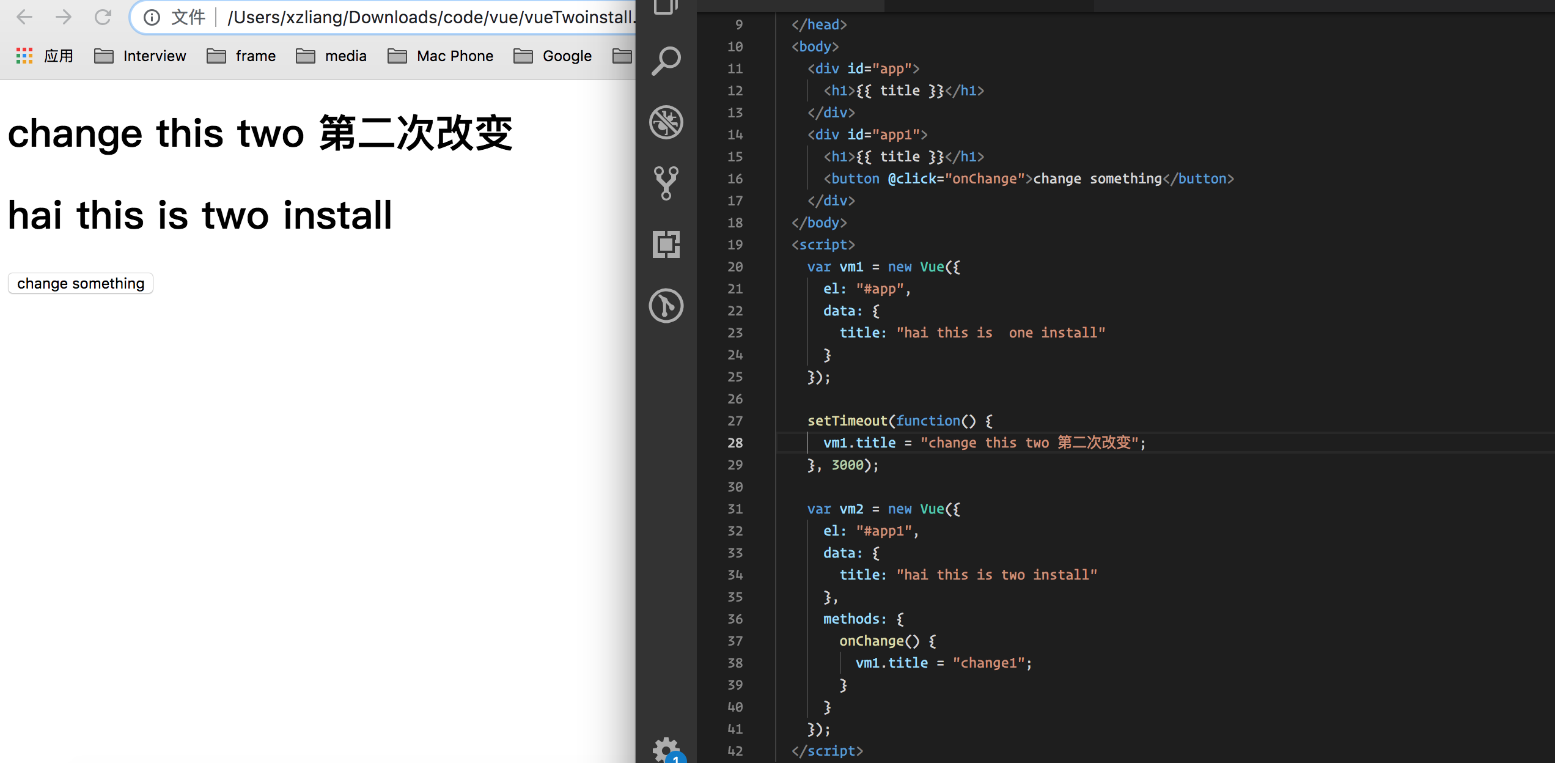The height and width of the screenshot is (763, 1555).
Task: Click line number 28 in the editor gutter
Action: 735,443
